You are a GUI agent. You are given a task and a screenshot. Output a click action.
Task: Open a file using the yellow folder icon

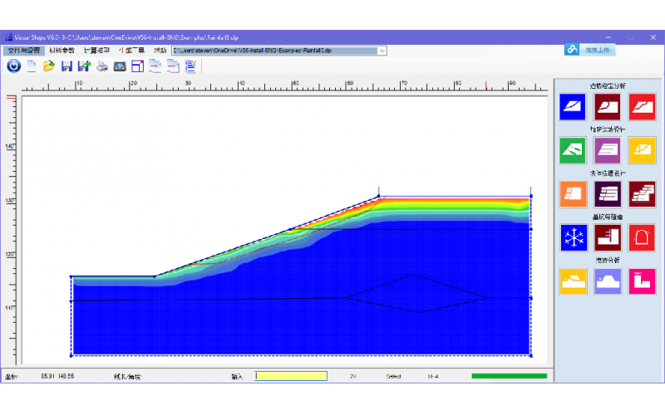(x=49, y=66)
